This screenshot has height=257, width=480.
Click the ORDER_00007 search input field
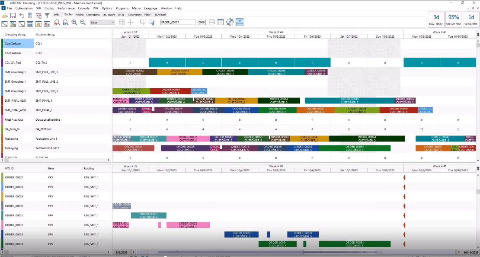[178, 22]
